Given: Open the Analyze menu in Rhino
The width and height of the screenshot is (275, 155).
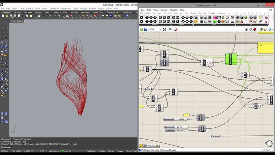Looking at the screenshot, I should (83, 8).
